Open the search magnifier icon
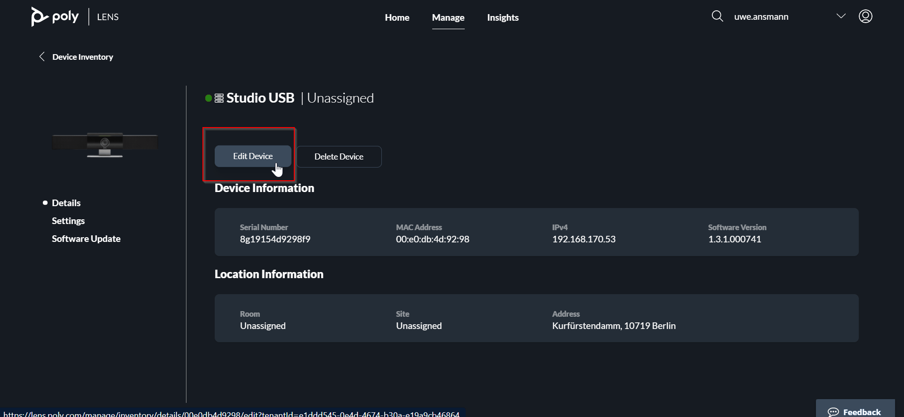 click(x=717, y=16)
